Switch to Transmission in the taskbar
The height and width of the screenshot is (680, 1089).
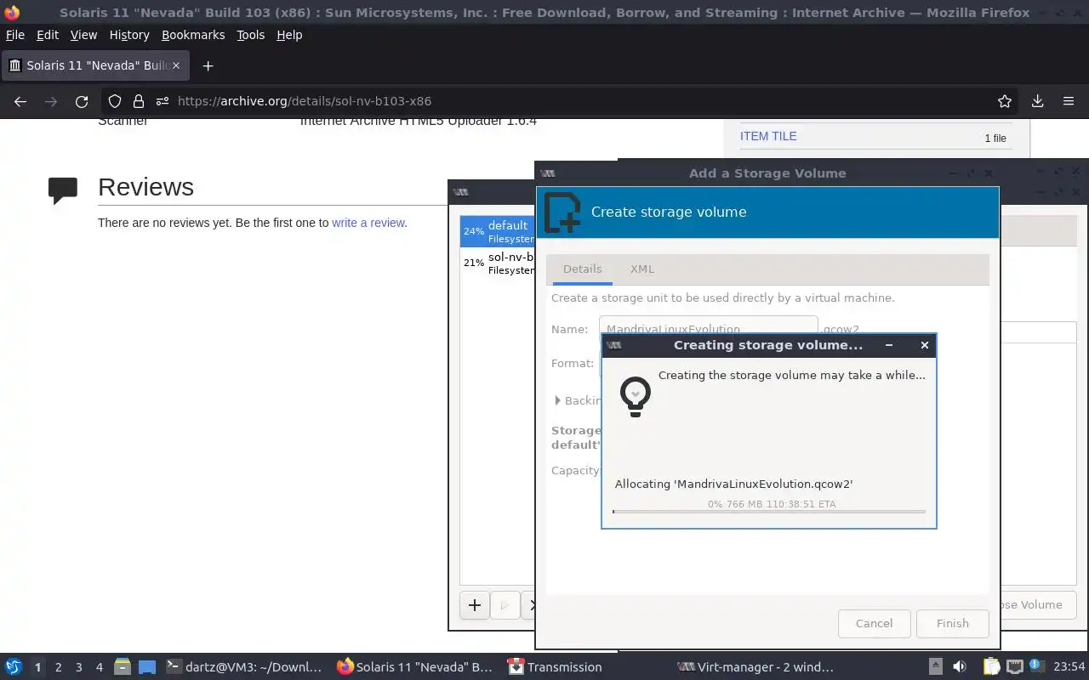556,667
